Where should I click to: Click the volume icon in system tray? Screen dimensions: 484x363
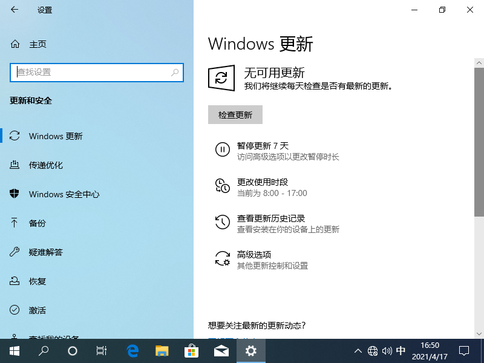(x=387, y=351)
